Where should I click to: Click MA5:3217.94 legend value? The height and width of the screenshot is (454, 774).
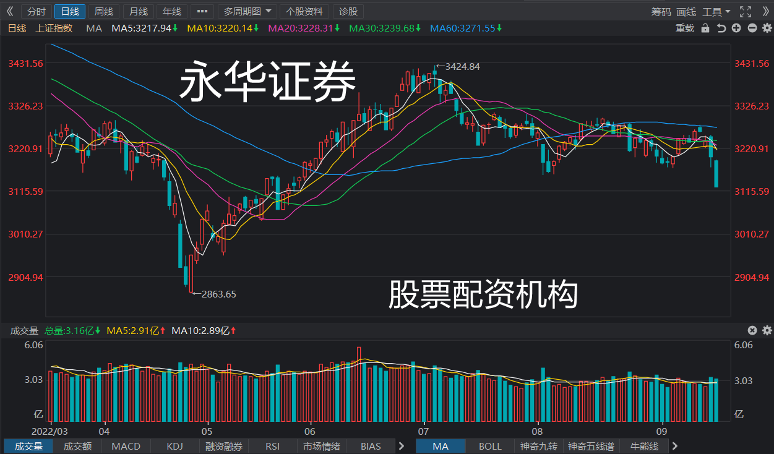(x=145, y=28)
